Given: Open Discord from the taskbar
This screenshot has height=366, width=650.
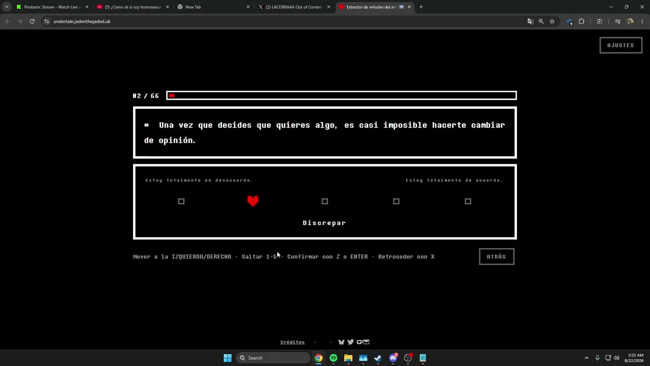Looking at the screenshot, I should (393, 358).
